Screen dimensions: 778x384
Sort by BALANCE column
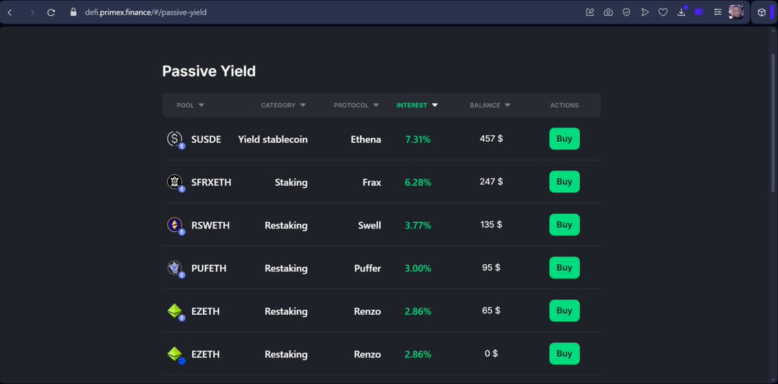pyautogui.click(x=490, y=105)
